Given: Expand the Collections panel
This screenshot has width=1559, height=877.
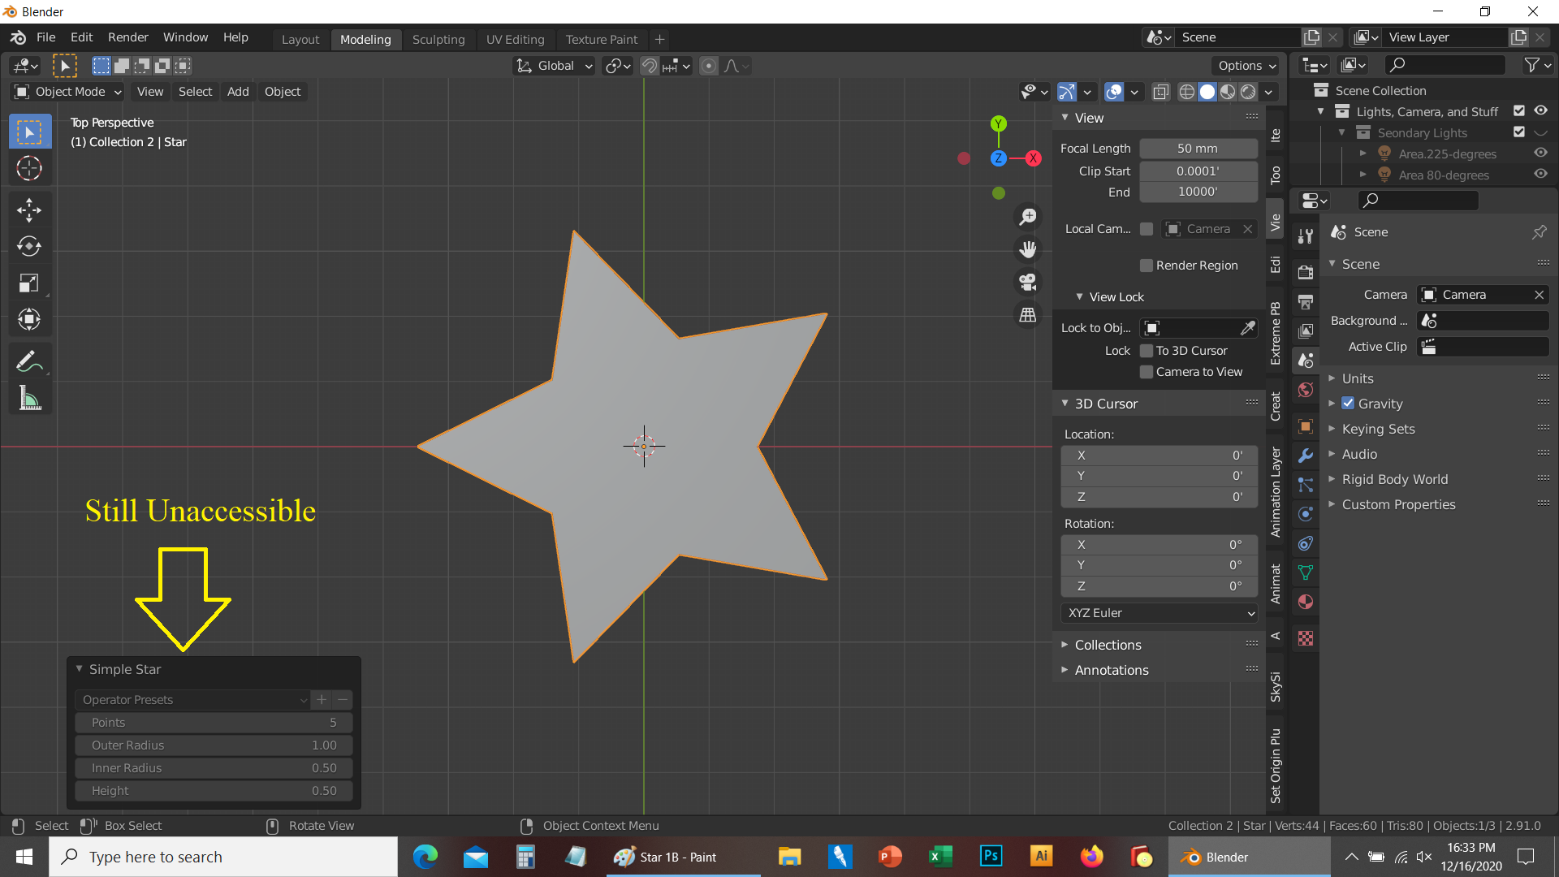Looking at the screenshot, I should [x=1108, y=645].
